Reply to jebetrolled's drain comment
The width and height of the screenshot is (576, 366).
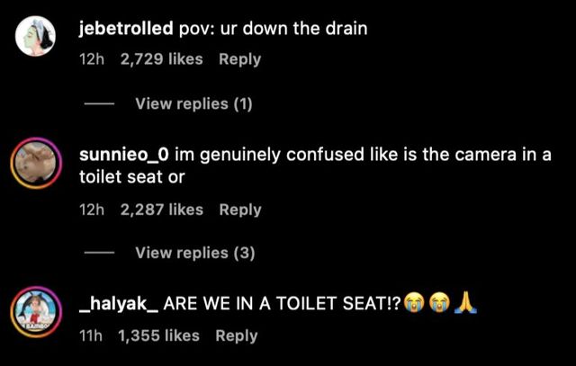pos(240,59)
